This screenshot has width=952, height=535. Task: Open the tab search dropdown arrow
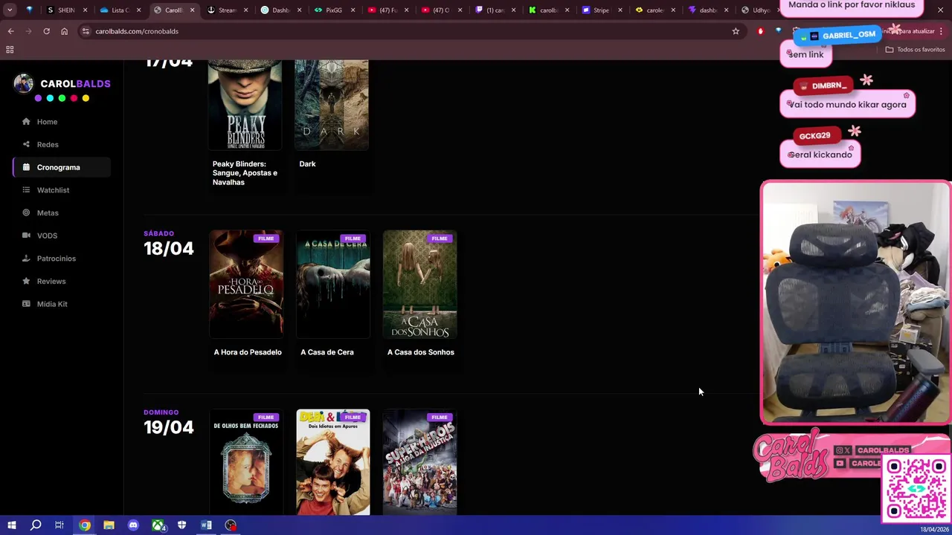click(10, 10)
